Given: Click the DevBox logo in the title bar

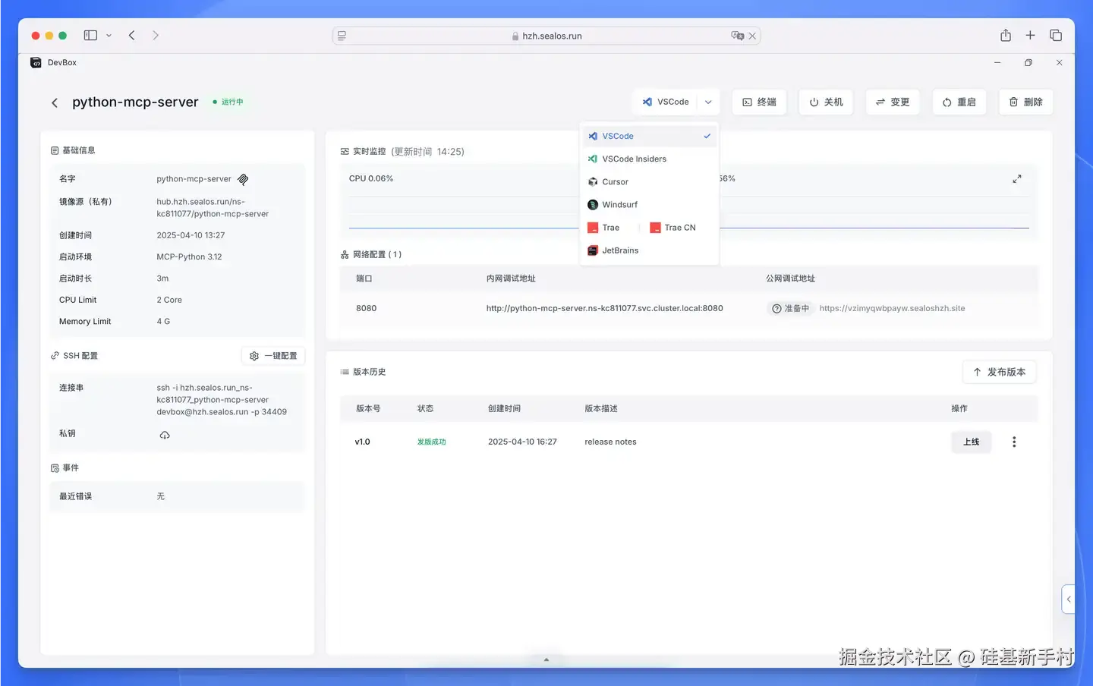Looking at the screenshot, I should click(x=35, y=62).
